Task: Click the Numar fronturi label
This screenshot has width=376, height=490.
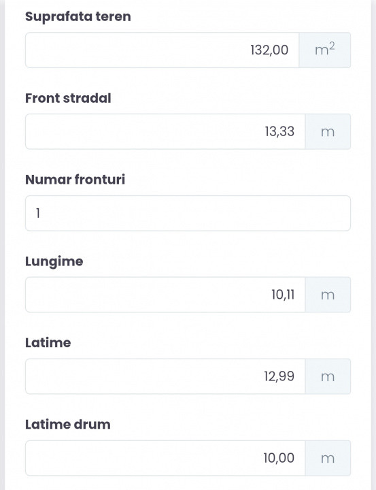Action: 75,180
